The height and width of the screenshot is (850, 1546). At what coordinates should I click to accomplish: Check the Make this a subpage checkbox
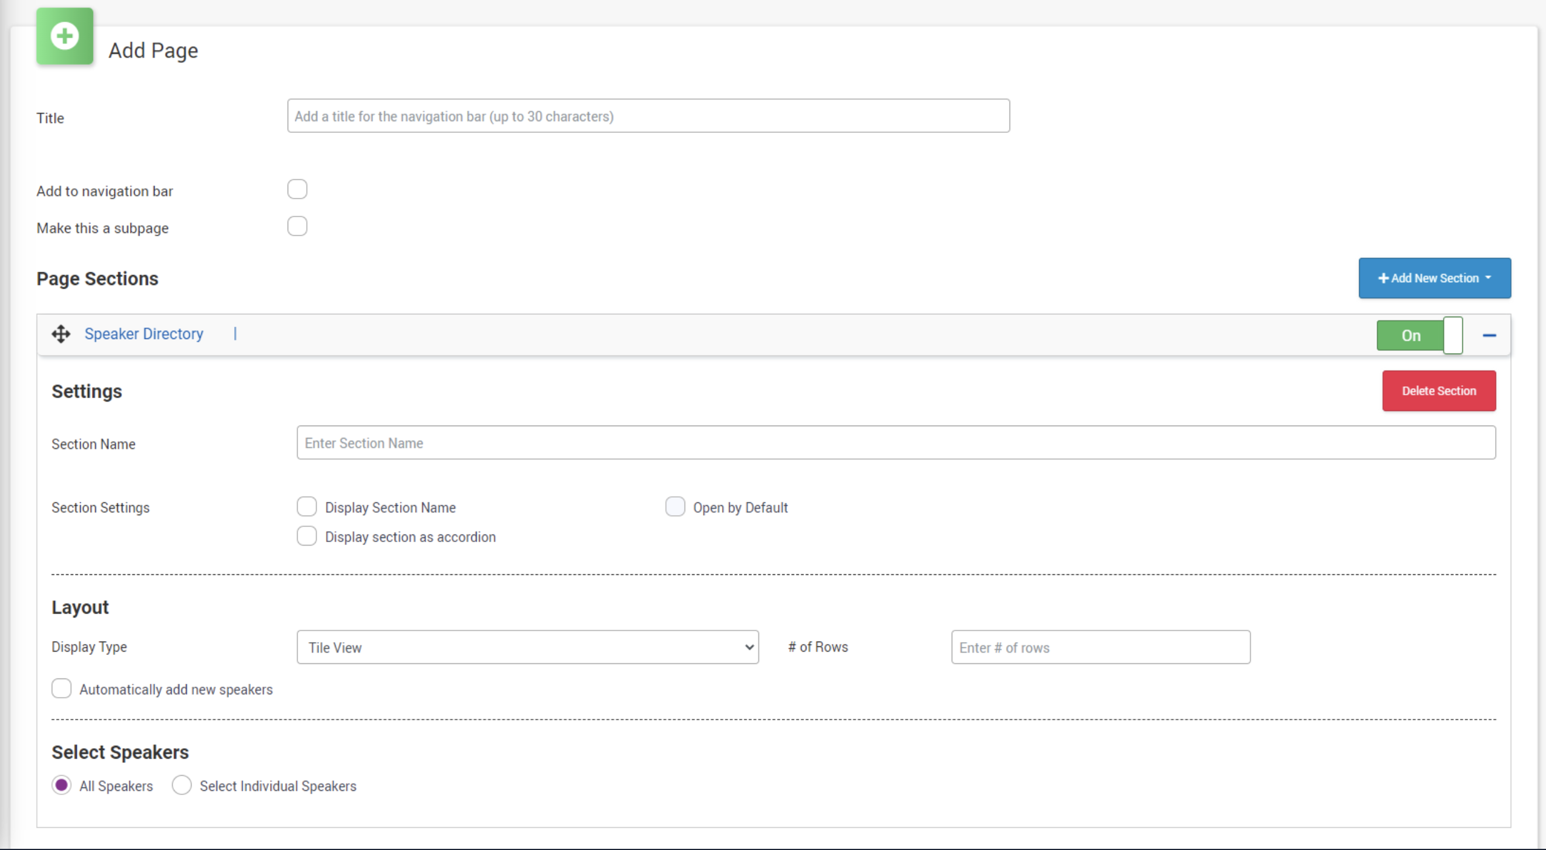pos(297,227)
